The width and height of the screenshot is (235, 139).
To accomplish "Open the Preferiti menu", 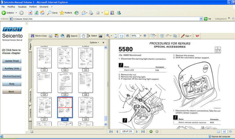I will coord(33,6).
